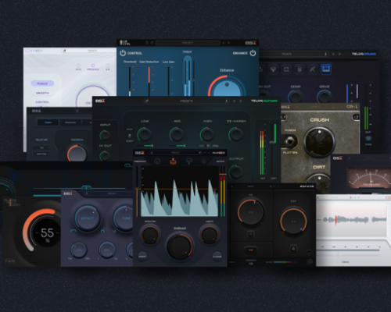Viewport: 391px width, 312px height.
Task: Click the save icon in Telos Drums presets
Action: [x=325, y=54]
